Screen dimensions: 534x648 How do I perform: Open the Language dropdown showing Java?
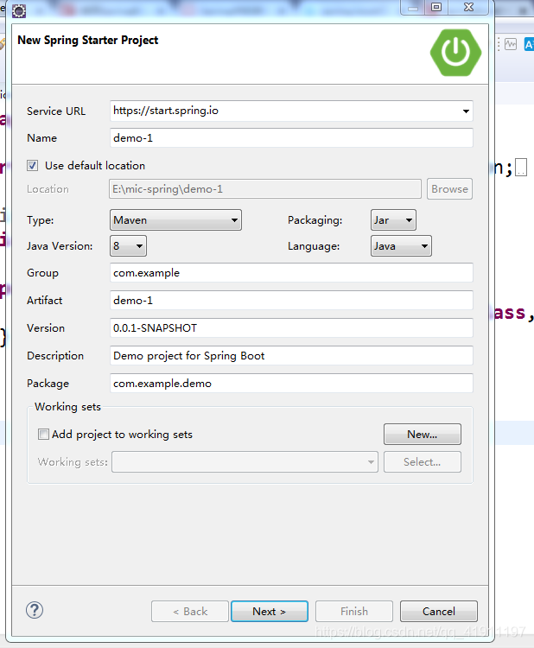(401, 246)
